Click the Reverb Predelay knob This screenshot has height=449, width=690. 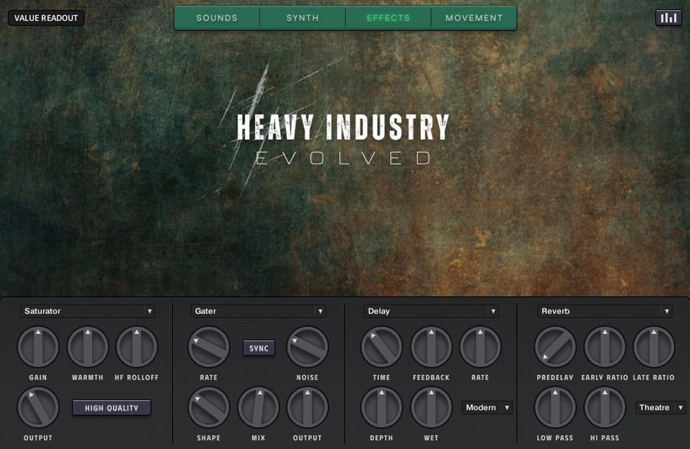pos(555,346)
